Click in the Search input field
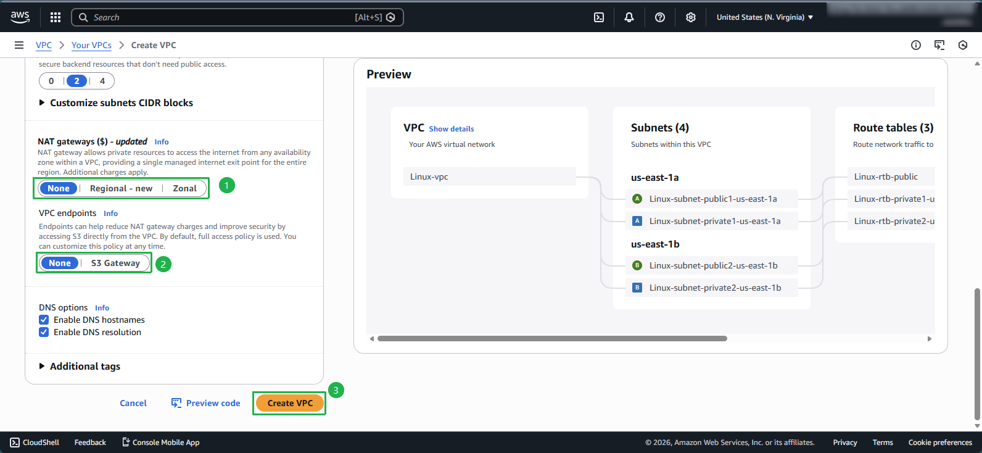This screenshot has height=453, width=982. (x=237, y=17)
